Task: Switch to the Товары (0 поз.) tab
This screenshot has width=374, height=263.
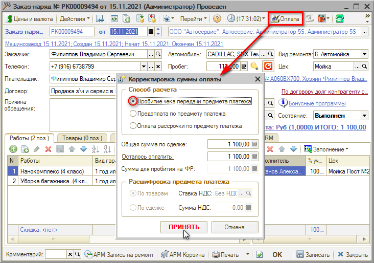Action: coord(82,138)
